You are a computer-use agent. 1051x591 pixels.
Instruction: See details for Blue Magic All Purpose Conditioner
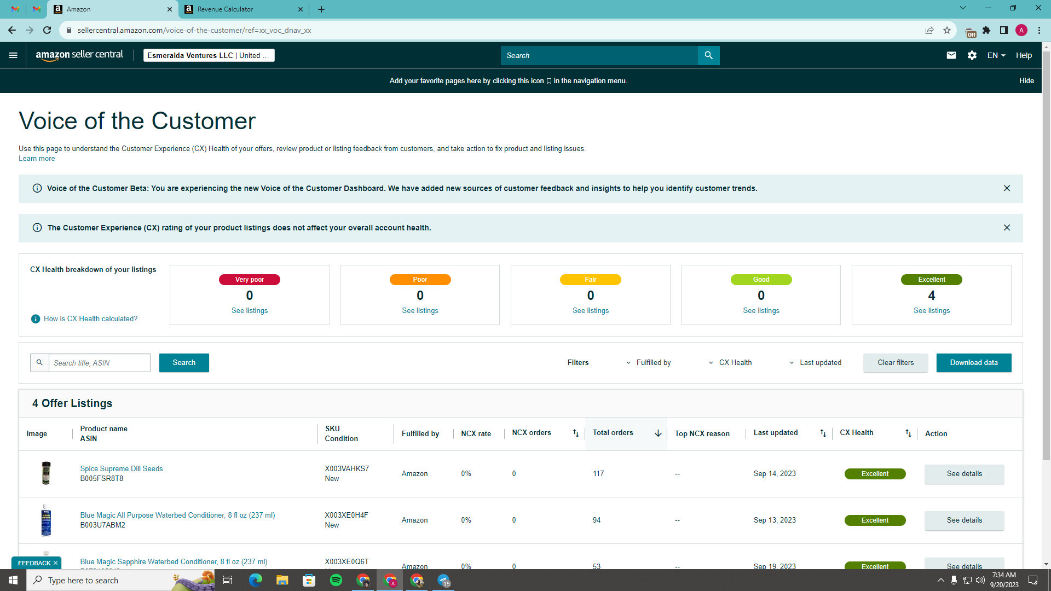[965, 520]
